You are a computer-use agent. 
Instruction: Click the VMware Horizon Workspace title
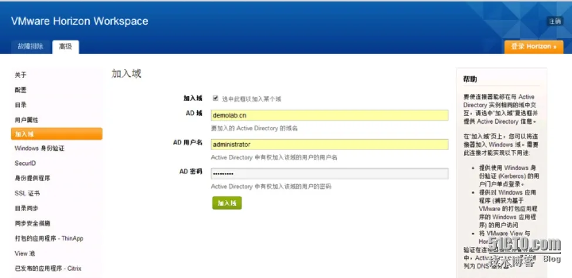pyautogui.click(x=80, y=21)
